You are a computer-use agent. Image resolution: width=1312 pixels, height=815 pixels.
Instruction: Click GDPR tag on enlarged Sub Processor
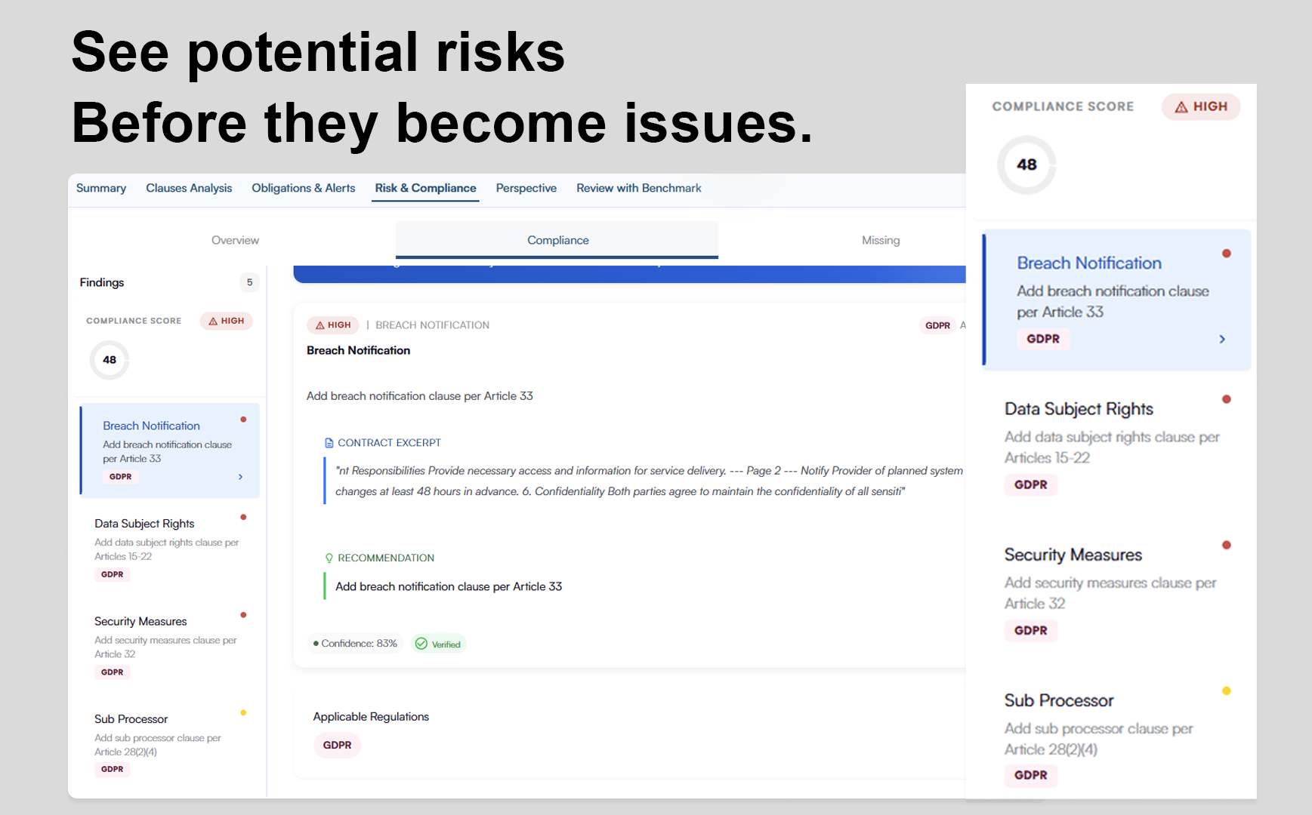pyautogui.click(x=1031, y=775)
